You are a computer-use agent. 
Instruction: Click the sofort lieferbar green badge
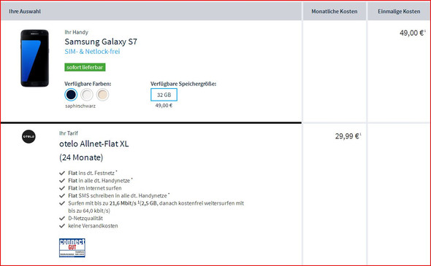pos(85,67)
